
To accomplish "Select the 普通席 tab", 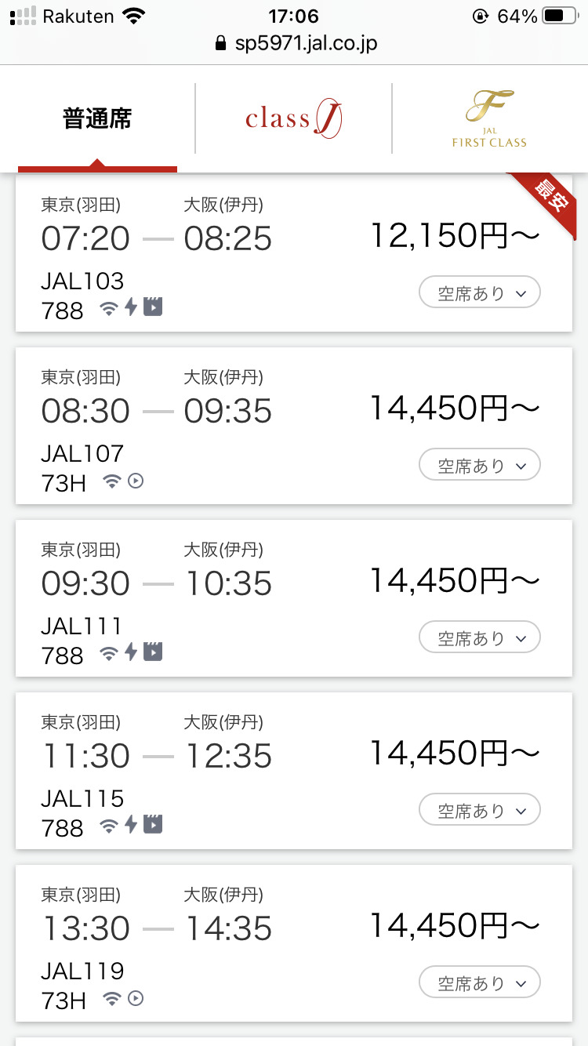I will pos(97,119).
